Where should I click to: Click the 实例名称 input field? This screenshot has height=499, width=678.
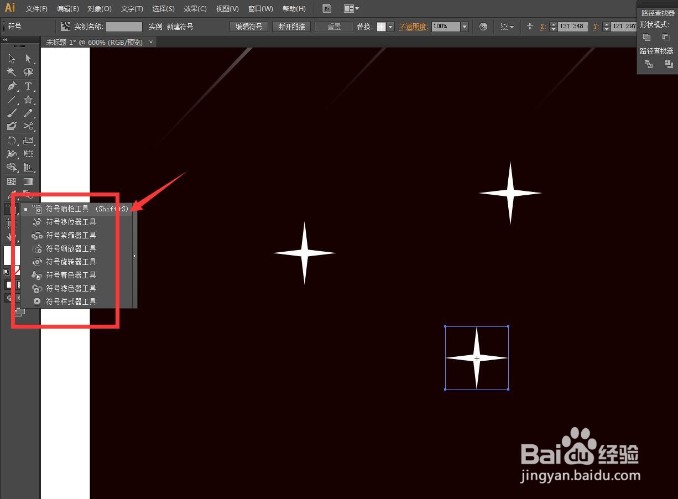(124, 27)
